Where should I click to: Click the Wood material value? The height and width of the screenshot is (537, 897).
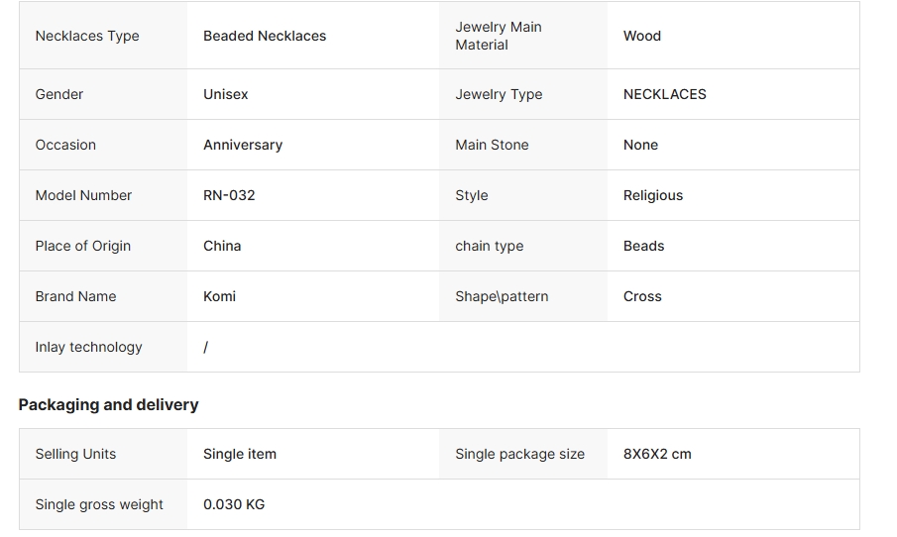(642, 36)
